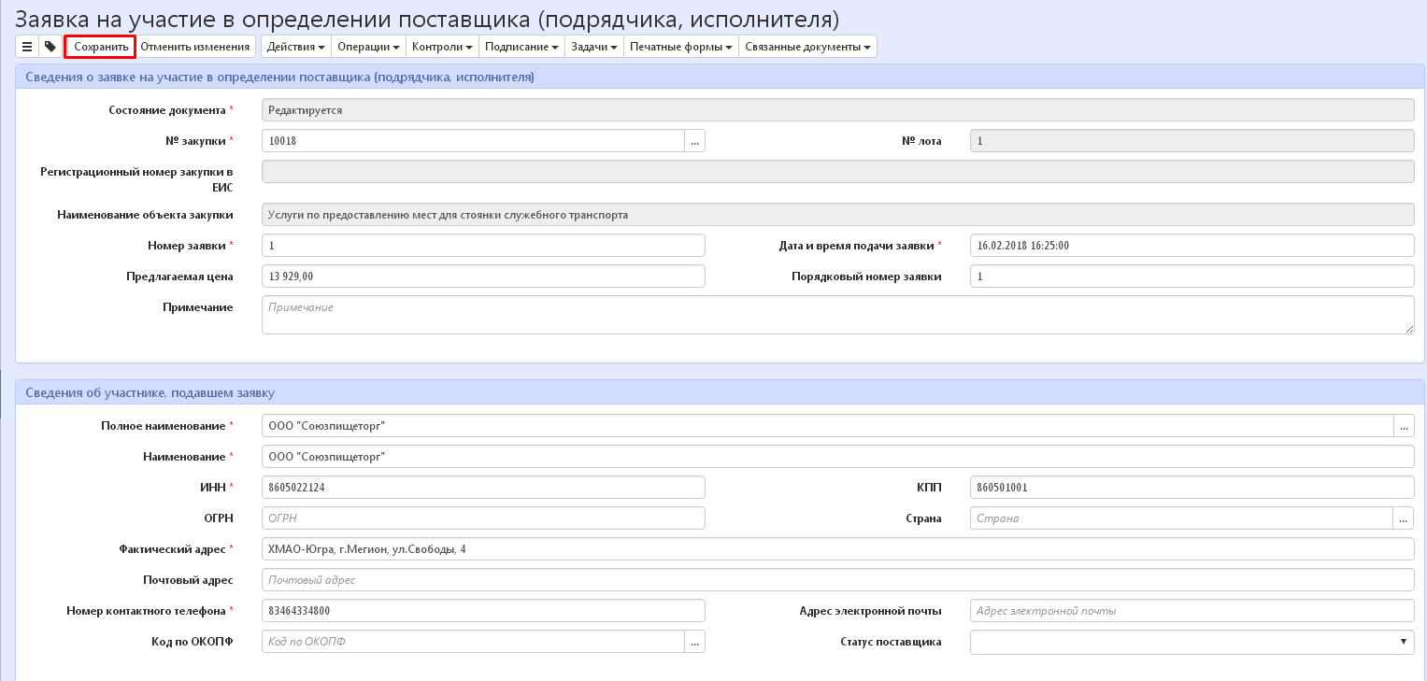This screenshot has height=681, width=1427.
Task: Click the Адрес электронной почты field
Action: (1192, 611)
